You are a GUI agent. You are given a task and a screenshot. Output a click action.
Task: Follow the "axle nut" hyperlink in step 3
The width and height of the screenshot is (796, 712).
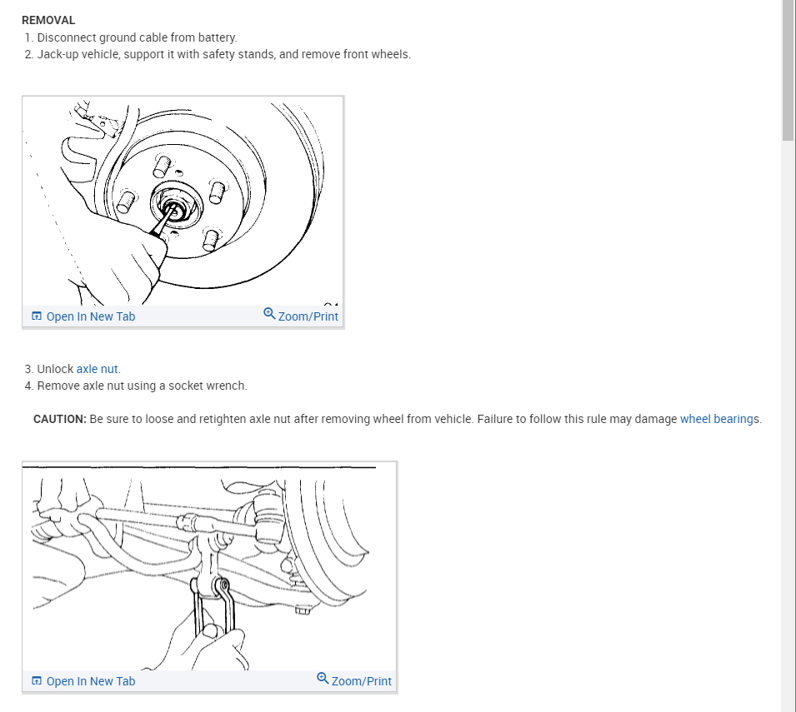97,369
